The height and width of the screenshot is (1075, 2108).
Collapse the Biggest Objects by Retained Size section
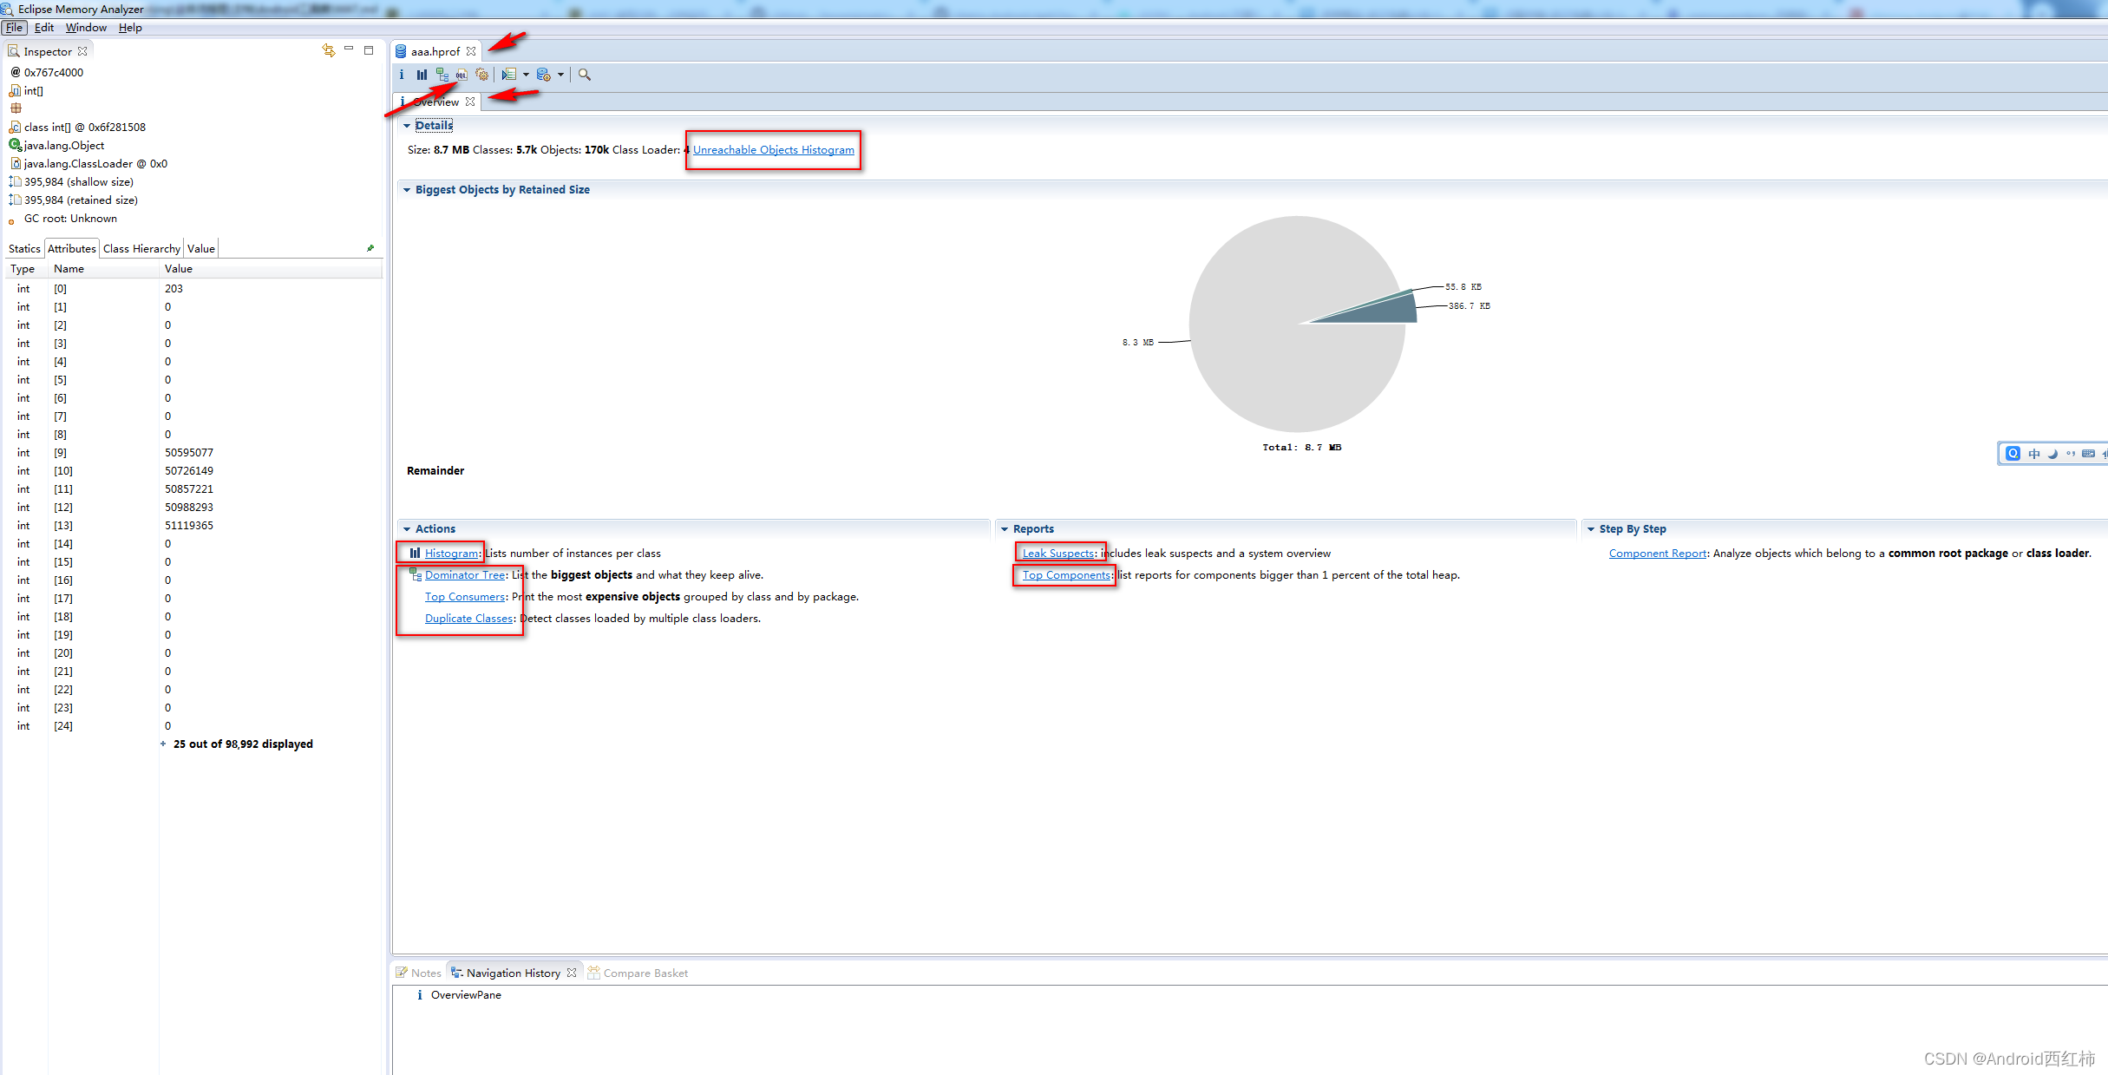tap(407, 190)
